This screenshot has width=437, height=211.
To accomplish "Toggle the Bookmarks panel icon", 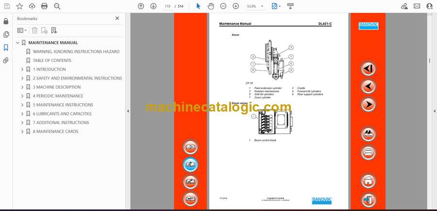I will coord(6,48).
